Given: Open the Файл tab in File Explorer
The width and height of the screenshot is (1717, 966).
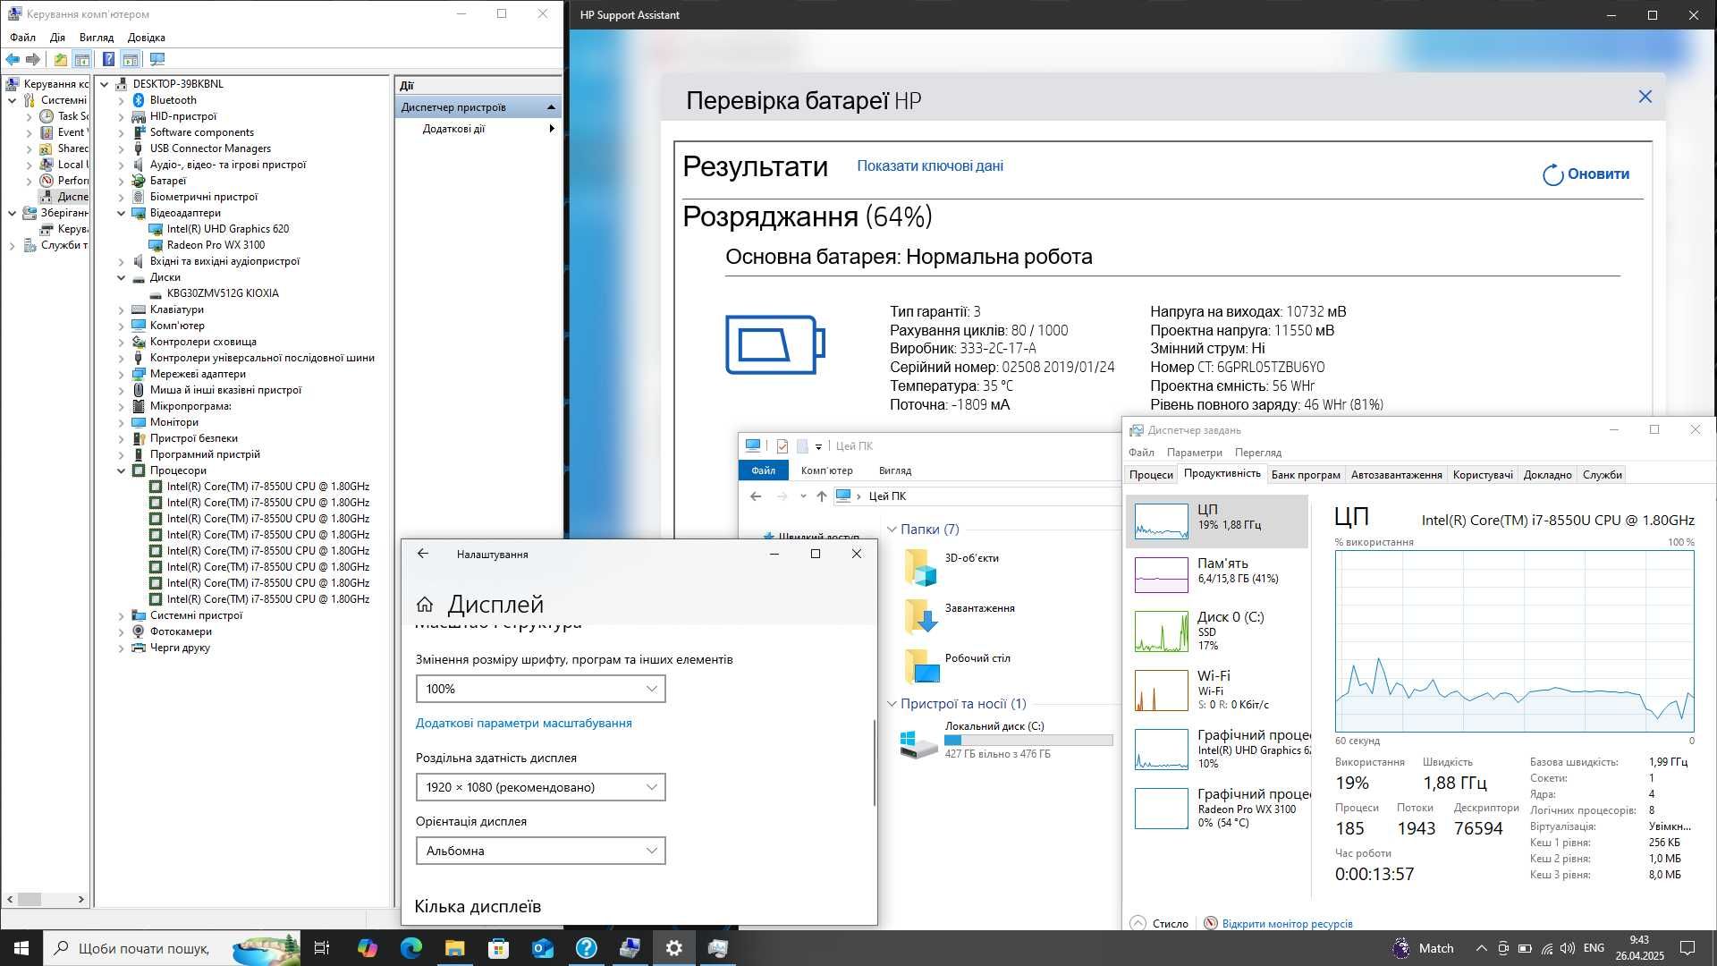Looking at the screenshot, I should (763, 470).
